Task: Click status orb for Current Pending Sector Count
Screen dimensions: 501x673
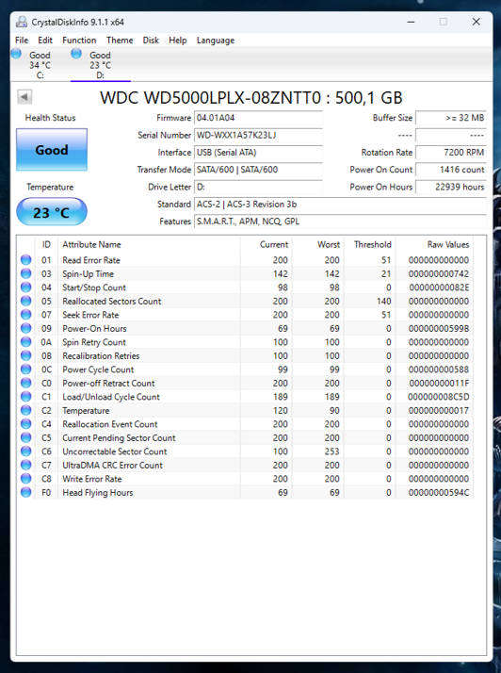Action: tap(25, 437)
